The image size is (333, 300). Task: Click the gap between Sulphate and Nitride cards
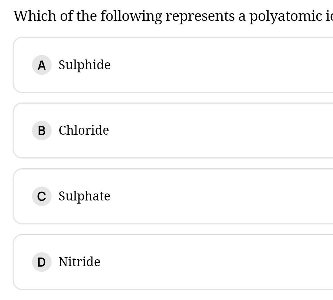(x=174, y=229)
